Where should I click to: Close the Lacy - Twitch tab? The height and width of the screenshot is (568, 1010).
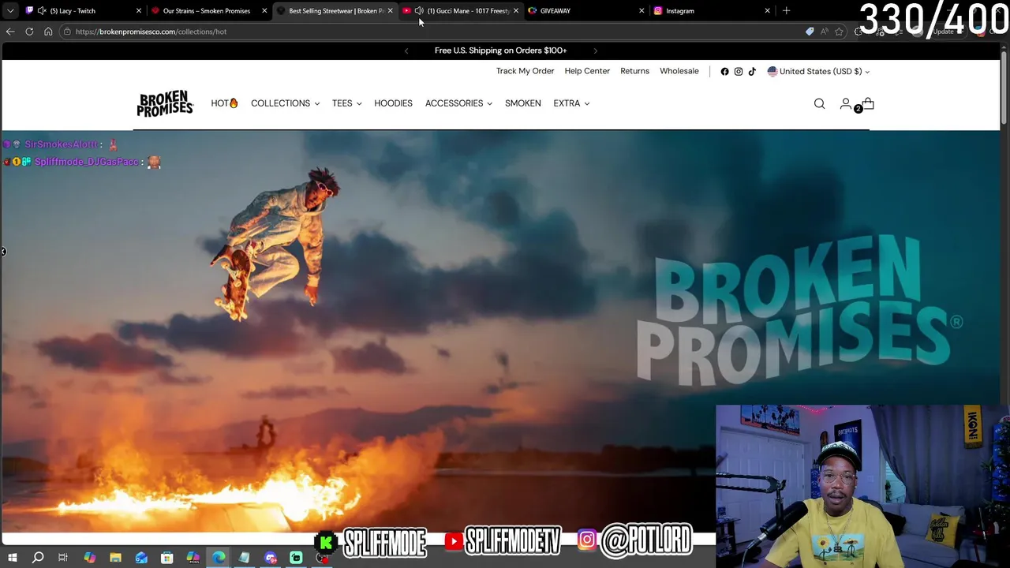139,11
